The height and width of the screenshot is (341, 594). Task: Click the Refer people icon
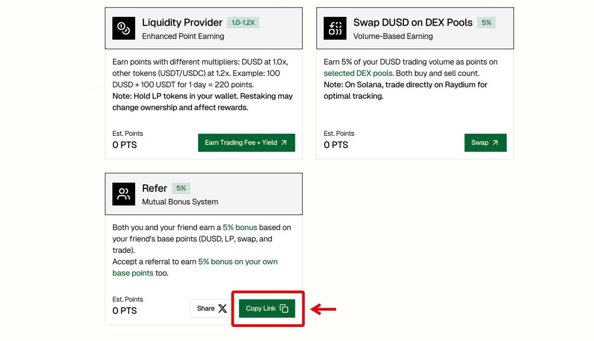point(124,194)
